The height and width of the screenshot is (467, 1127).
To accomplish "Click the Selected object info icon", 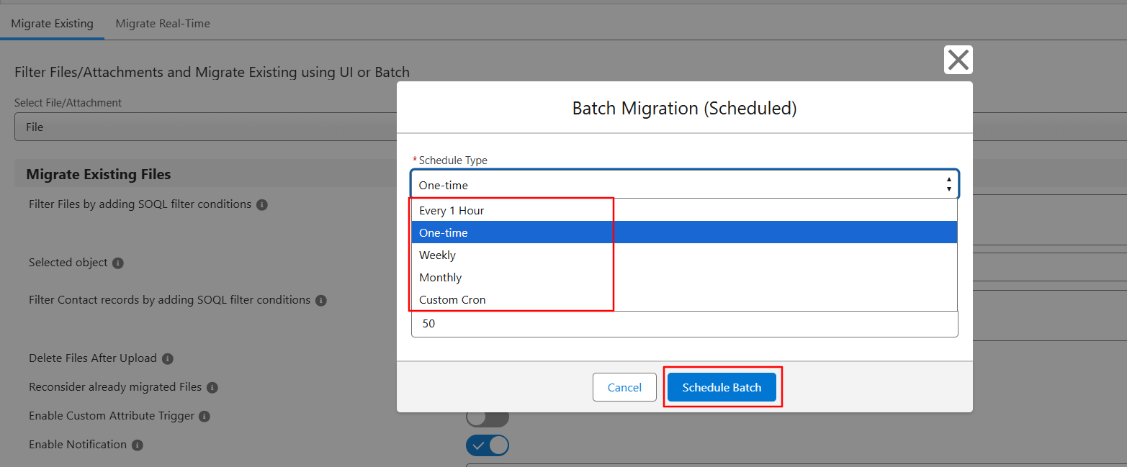I will pyautogui.click(x=118, y=263).
